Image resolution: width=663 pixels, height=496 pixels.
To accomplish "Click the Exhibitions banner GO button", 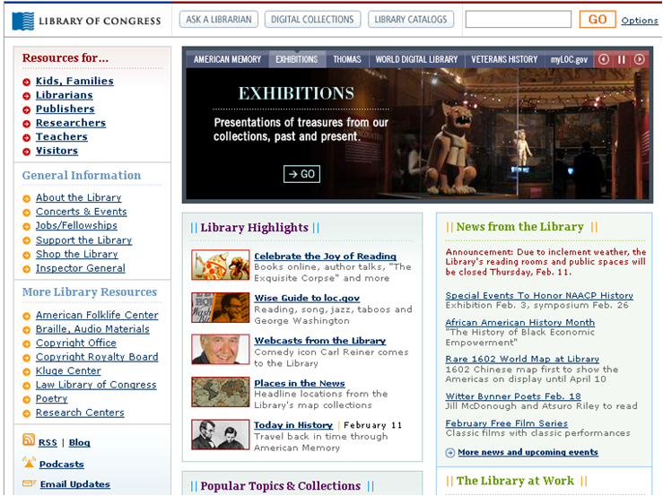I will coord(301,174).
